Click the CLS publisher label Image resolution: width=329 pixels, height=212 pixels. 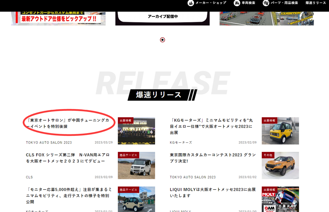29,177
